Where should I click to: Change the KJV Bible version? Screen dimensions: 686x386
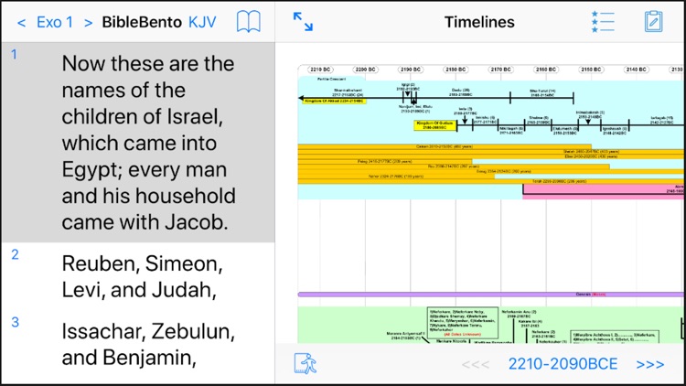[202, 22]
